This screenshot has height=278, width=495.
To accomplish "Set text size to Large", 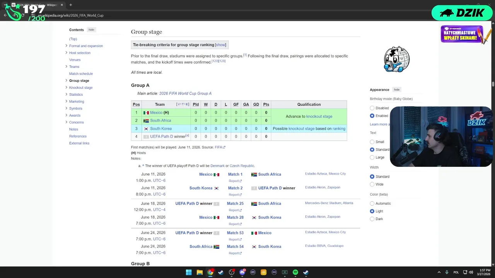I will point(372,157).
